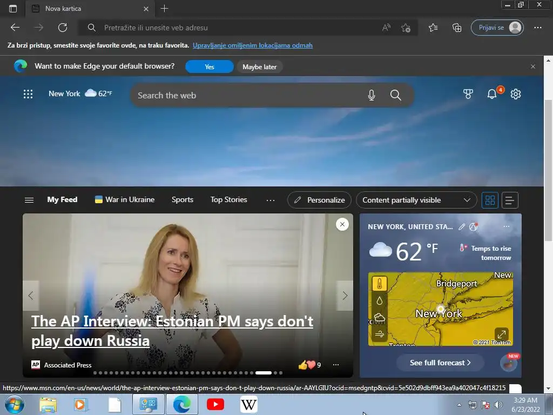
Task: Open Edge settings and more menu
Action: [537, 28]
